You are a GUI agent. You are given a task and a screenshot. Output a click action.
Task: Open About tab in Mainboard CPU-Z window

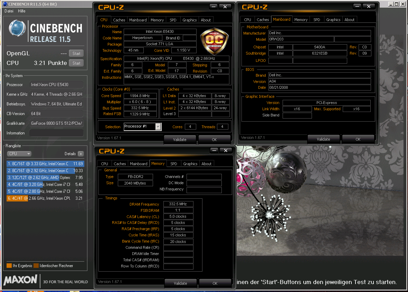(x=350, y=20)
